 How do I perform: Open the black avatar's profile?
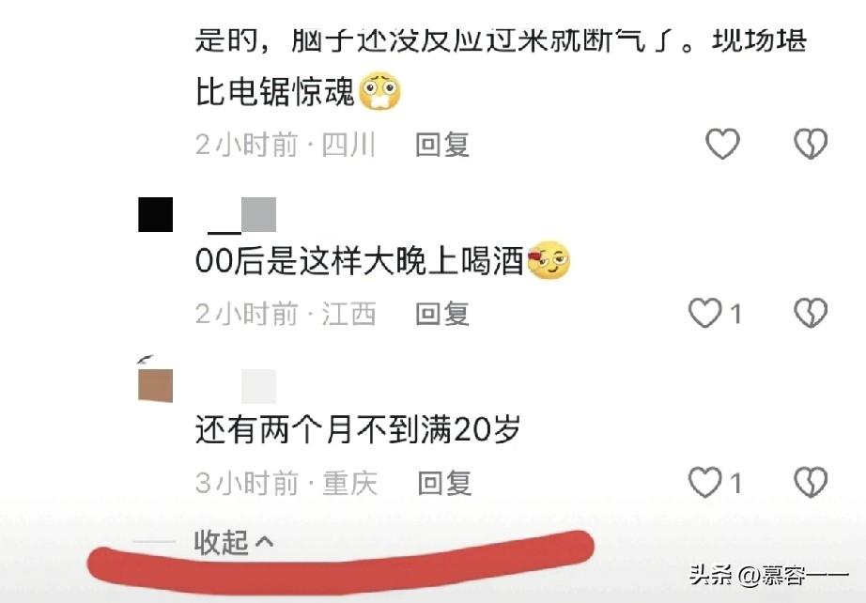pos(155,214)
